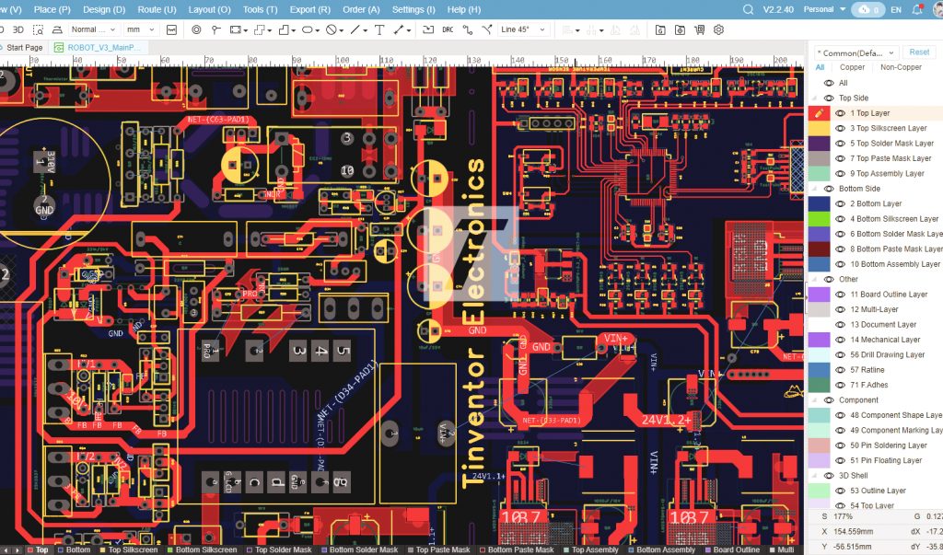Switch to the Non-Copper tab
The width and height of the screenshot is (943, 555).
coord(901,67)
